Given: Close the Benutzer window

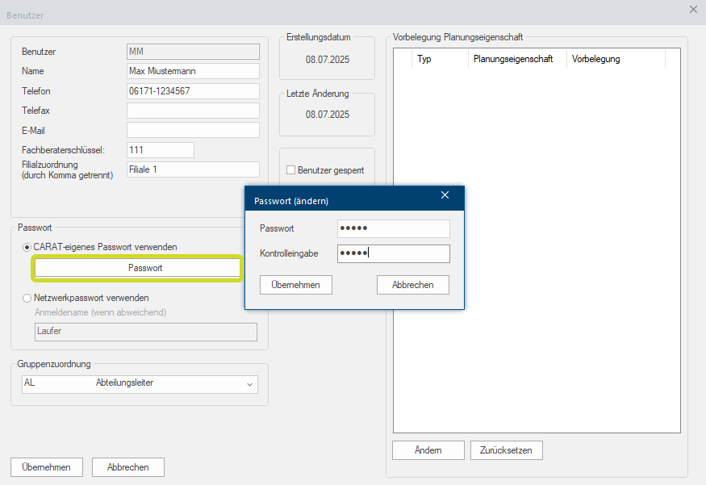Looking at the screenshot, I should pyautogui.click(x=693, y=9).
